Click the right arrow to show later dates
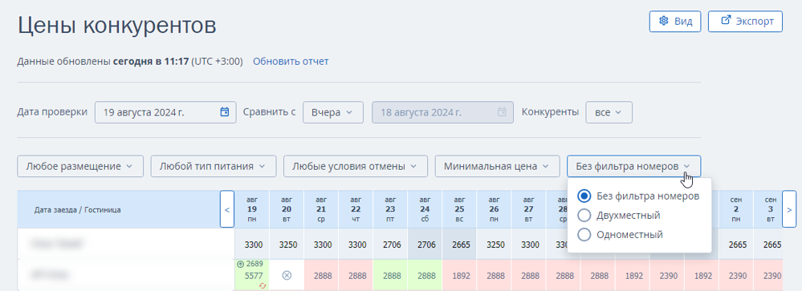 (789, 208)
